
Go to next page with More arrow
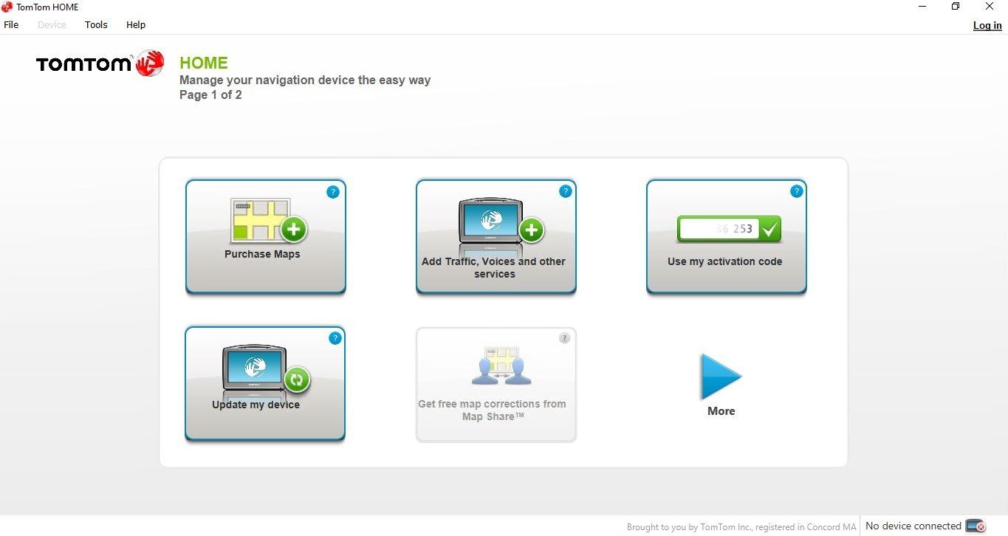tap(721, 377)
